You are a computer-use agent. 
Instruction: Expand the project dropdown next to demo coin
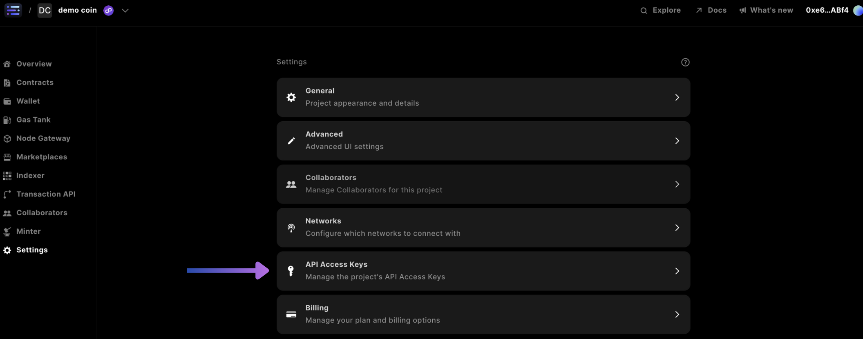point(125,10)
